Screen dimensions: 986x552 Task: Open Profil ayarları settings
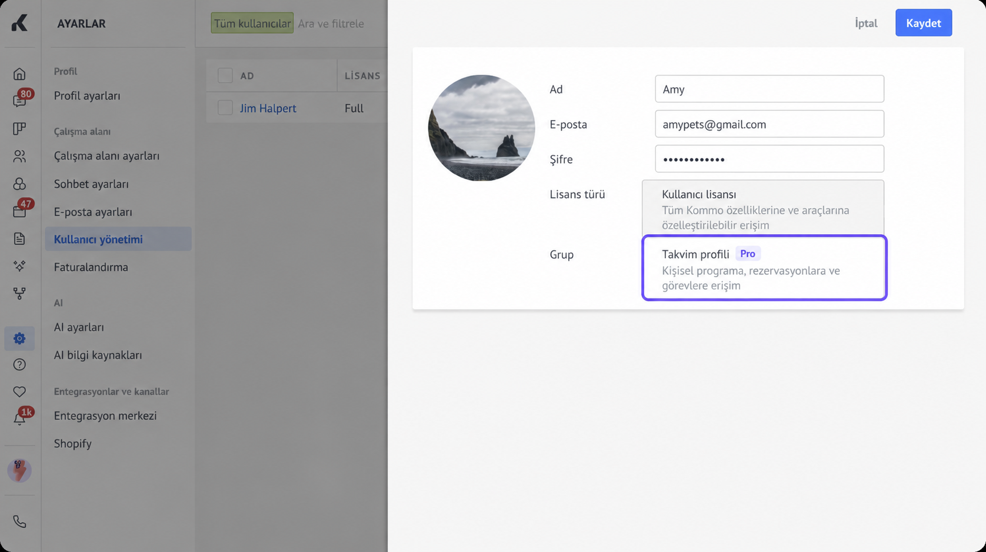(x=87, y=95)
